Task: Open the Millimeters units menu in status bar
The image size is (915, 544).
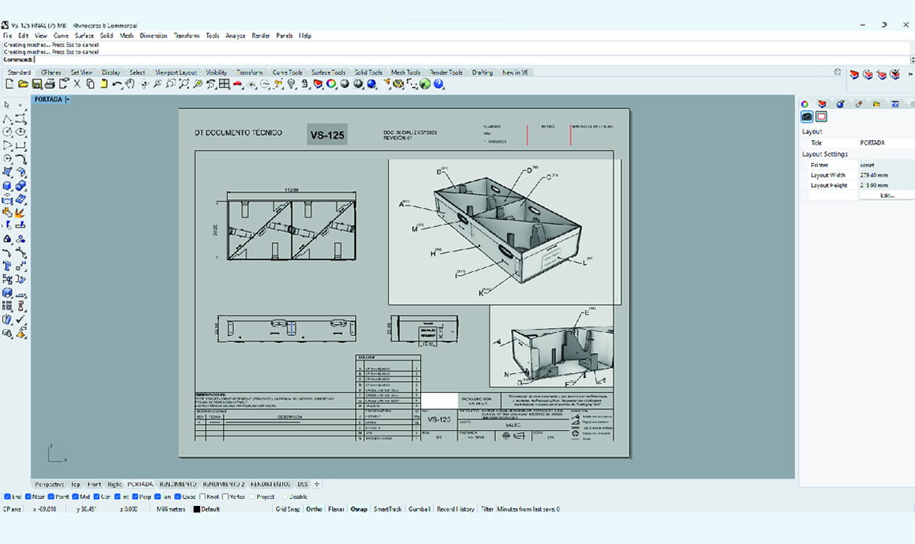Action: click(x=170, y=509)
